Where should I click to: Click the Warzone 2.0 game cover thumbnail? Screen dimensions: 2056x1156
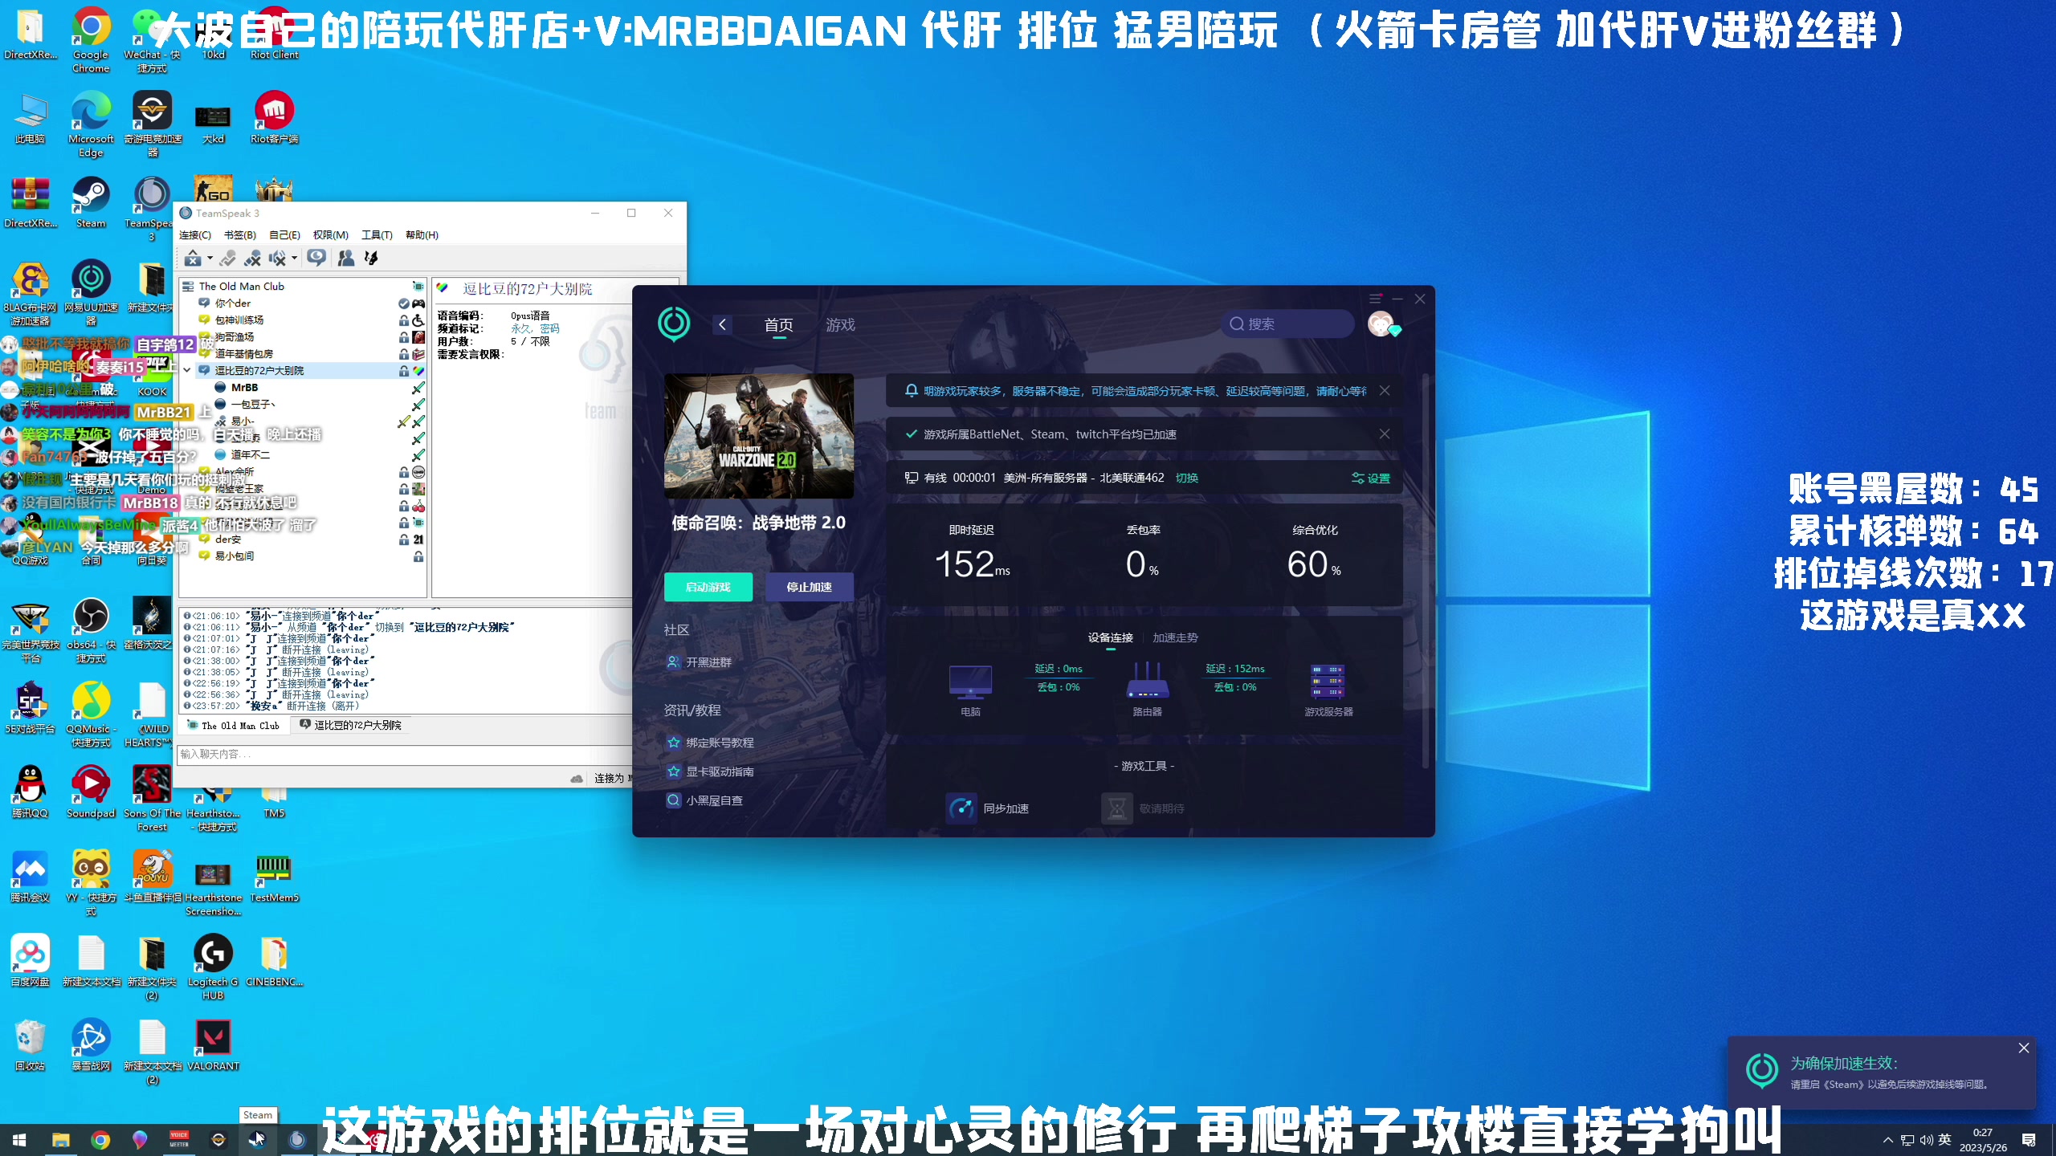759,436
